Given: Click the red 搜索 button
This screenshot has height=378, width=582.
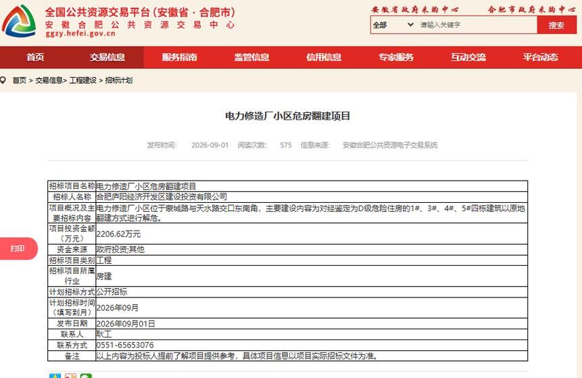Looking at the screenshot, I should tap(556, 25).
